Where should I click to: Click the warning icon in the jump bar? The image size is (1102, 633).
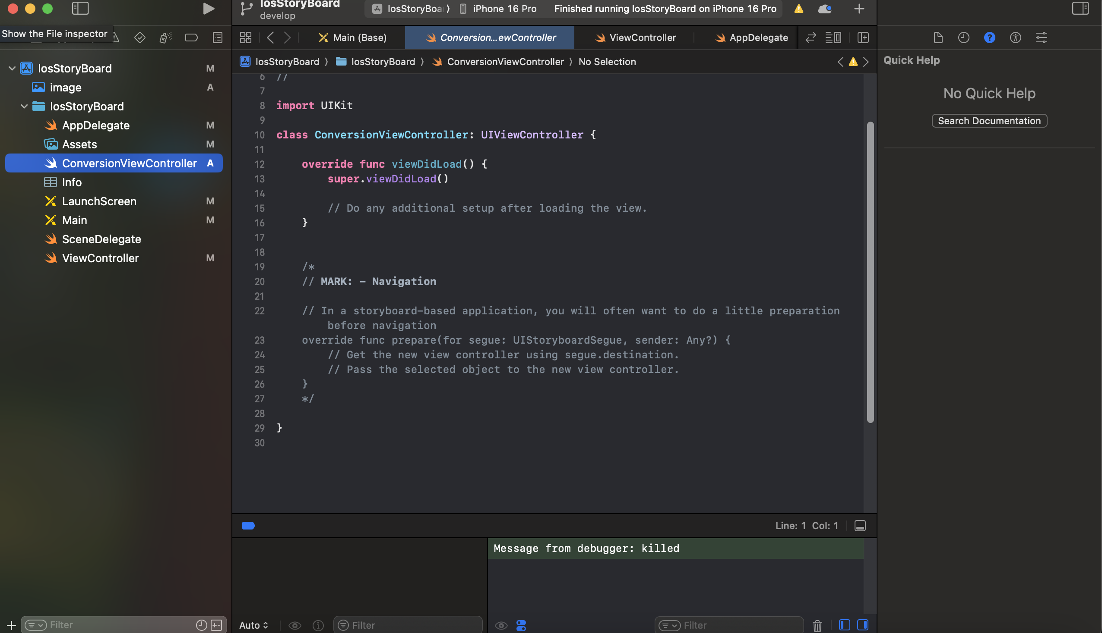click(x=853, y=62)
